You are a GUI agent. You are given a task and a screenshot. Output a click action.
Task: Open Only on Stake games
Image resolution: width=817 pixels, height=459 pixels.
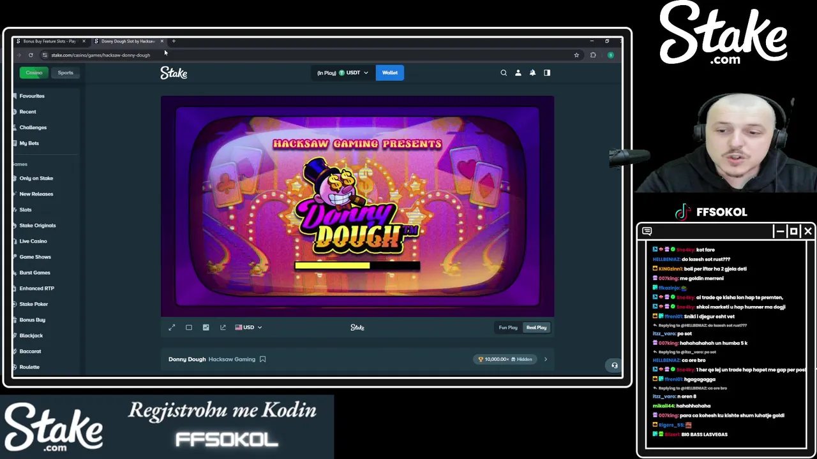[x=36, y=178]
